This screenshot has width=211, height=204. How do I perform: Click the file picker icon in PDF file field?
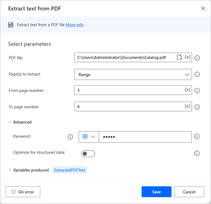(179, 57)
